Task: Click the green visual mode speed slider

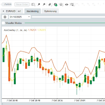Action: pyautogui.click(x=65, y=23)
